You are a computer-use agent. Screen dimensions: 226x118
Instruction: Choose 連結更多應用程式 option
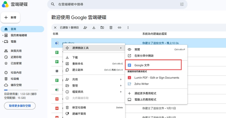(156, 93)
